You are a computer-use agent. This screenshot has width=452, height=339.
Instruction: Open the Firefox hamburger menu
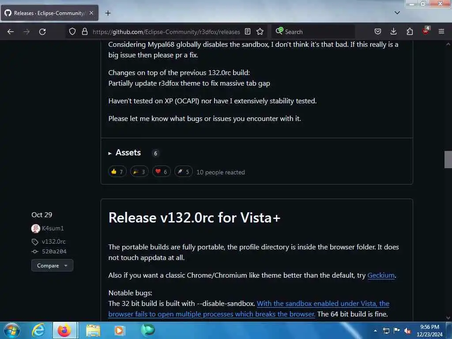pyautogui.click(x=441, y=32)
